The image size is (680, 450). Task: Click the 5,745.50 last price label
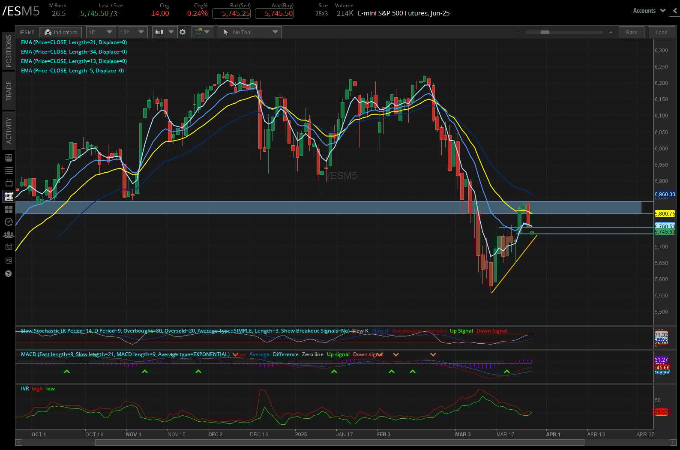(x=665, y=232)
